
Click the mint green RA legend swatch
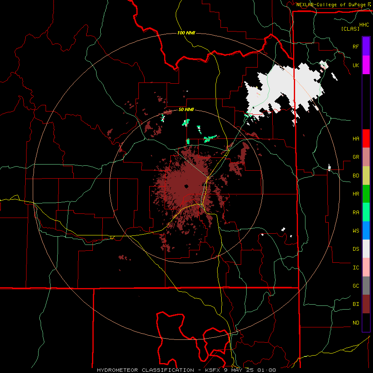click(x=366, y=212)
